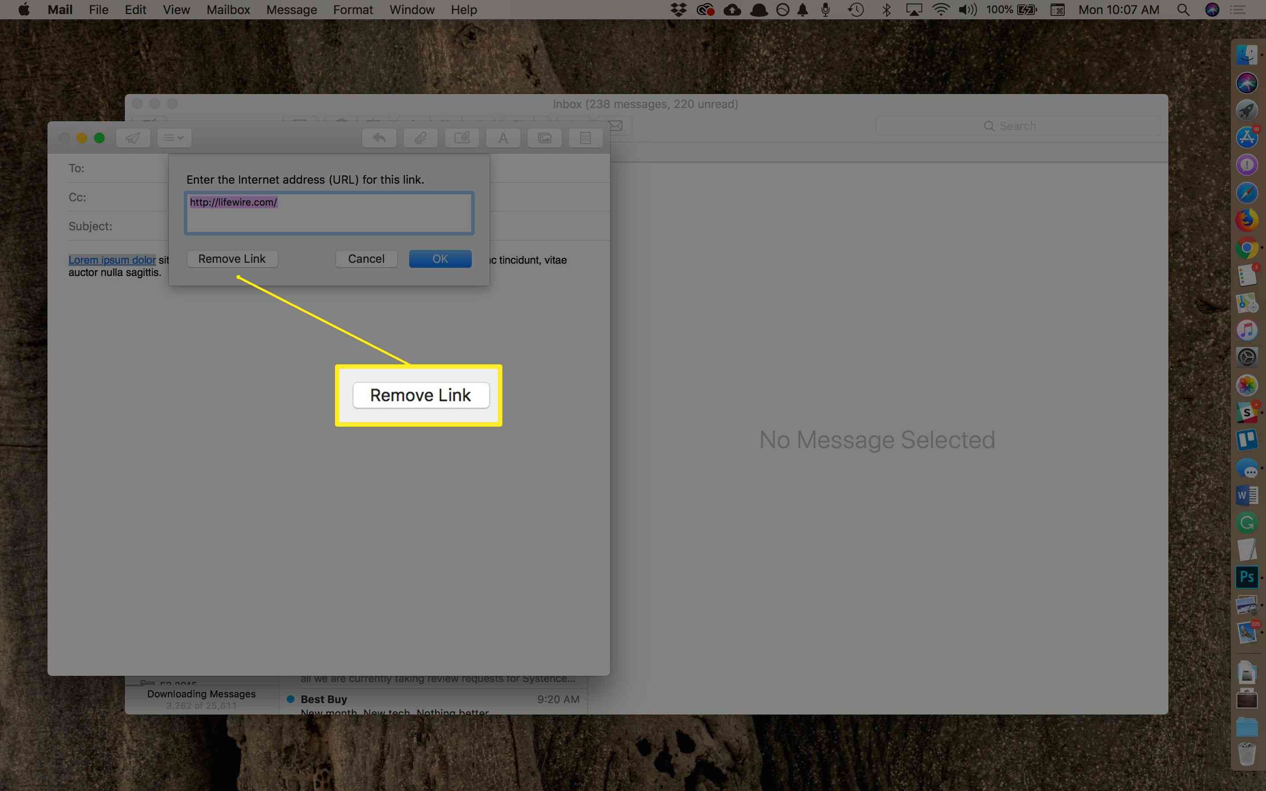This screenshot has width=1266, height=791.
Task: Open Finder from the Dock
Action: coord(1247,55)
